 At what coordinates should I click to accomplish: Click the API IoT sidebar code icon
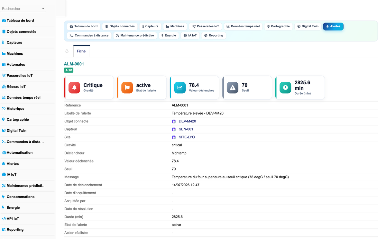[4, 219]
